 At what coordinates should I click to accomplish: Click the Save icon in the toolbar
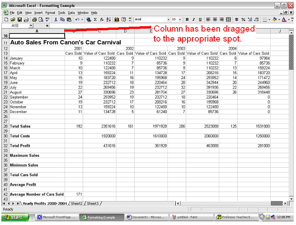pyautogui.click(x=19, y=20)
